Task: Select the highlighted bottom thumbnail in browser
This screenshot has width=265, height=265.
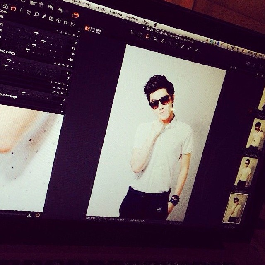Action: point(235,208)
